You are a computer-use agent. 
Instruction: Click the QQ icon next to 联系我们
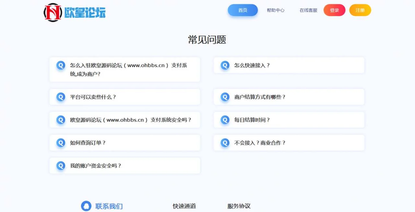tap(86, 206)
